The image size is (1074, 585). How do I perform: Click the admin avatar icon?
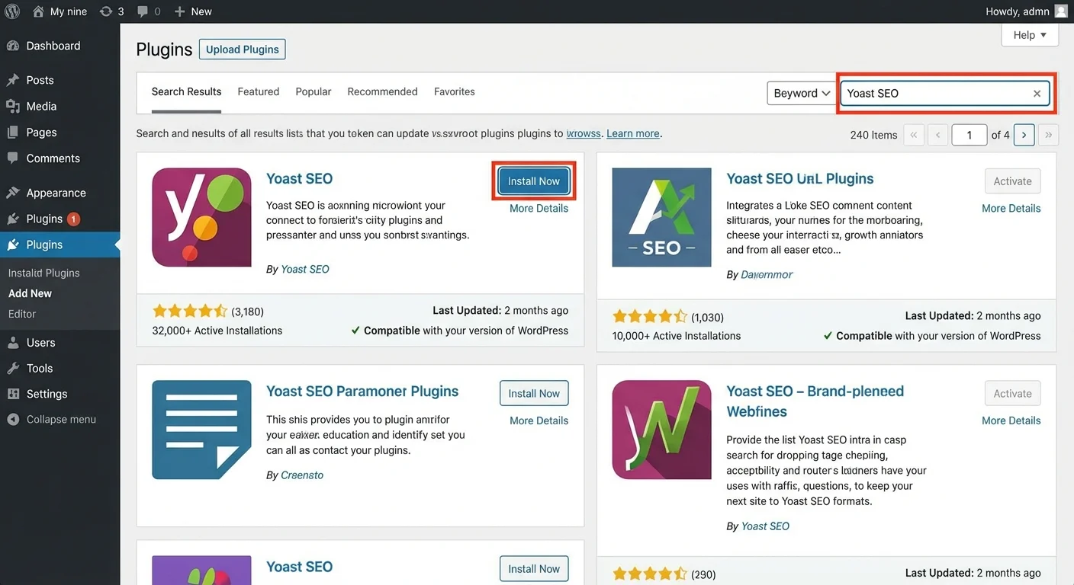[1061, 11]
